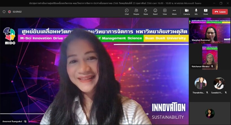This screenshot has height=125, width=231.
Task: Select the bottom self-view avatar
Action: tap(210, 113)
